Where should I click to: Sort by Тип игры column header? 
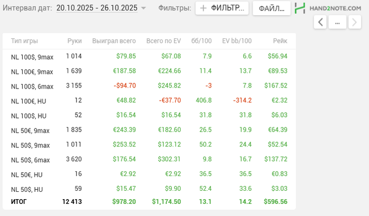click(24, 41)
